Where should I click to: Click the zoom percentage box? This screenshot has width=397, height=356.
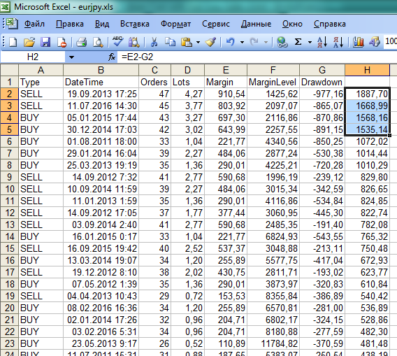pos(391,41)
